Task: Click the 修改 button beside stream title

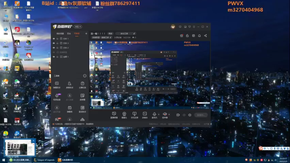Action: pyautogui.click(x=111, y=34)
